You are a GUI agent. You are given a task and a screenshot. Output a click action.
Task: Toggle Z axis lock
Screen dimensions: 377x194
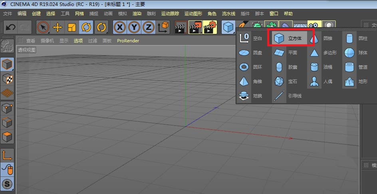(149, 28)
